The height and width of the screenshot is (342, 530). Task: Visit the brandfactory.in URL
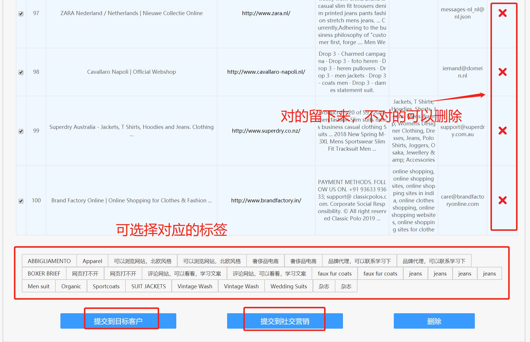point(266,200)
